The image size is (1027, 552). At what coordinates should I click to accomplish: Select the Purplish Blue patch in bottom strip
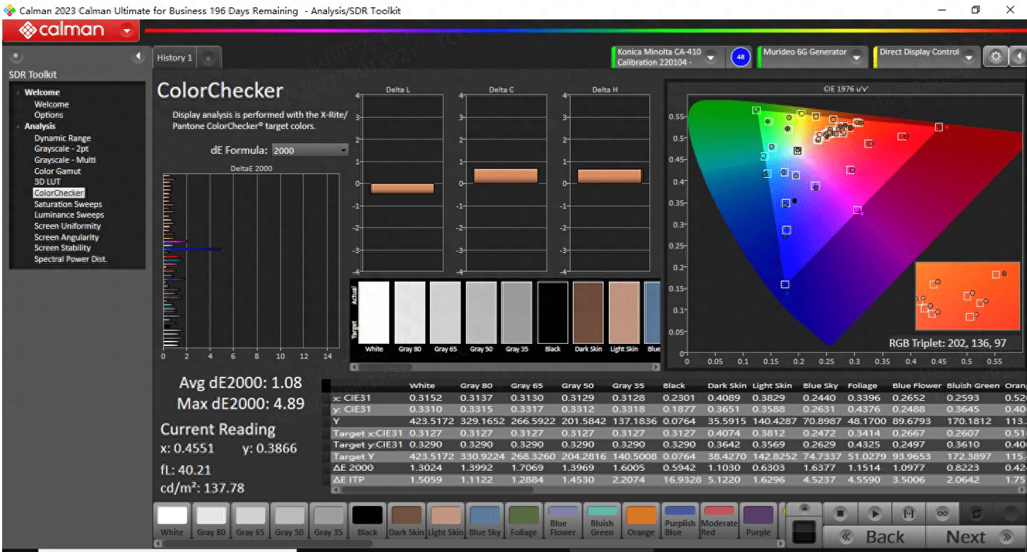tap(680, 522)
